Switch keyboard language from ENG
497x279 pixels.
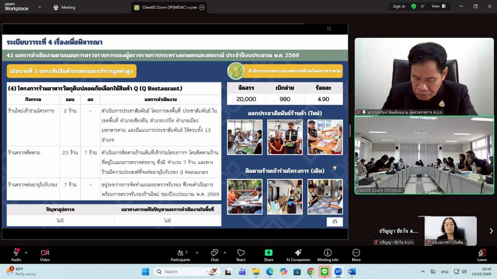[445, 272]
